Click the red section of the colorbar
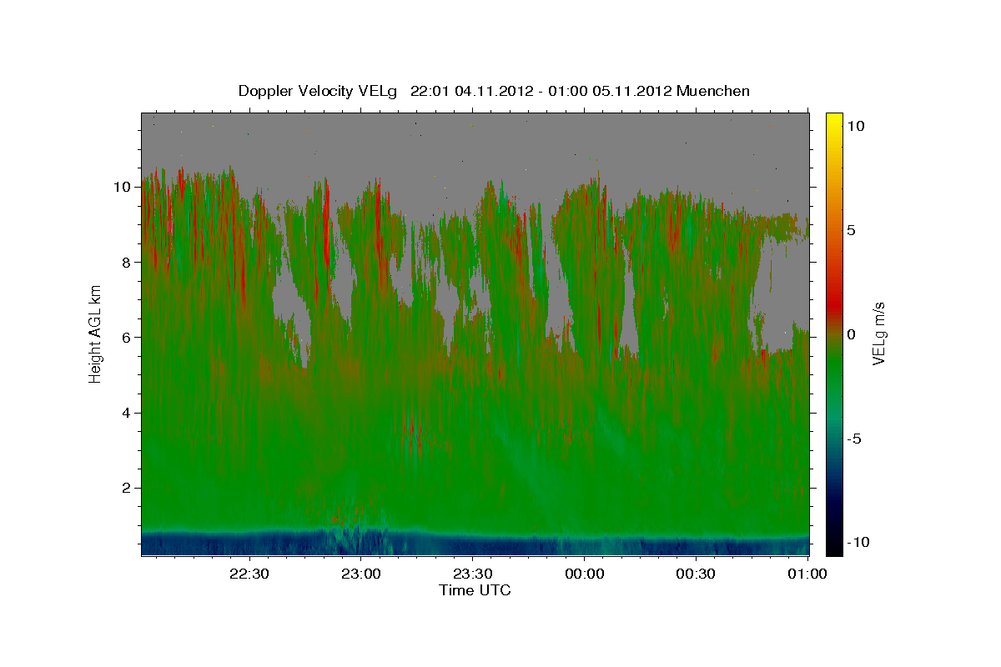This screenshot has height=667, width=1001. tap(833, 304)
